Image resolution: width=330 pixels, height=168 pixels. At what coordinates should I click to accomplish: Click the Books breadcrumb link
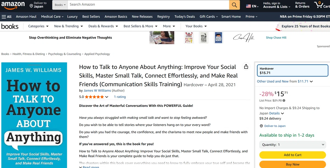coord(5,54)
